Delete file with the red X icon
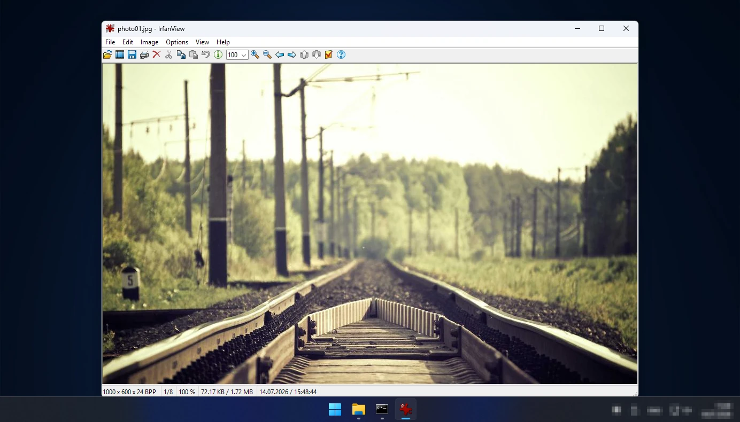The width and height of the screenshot is (740, 422). (157, 54)
